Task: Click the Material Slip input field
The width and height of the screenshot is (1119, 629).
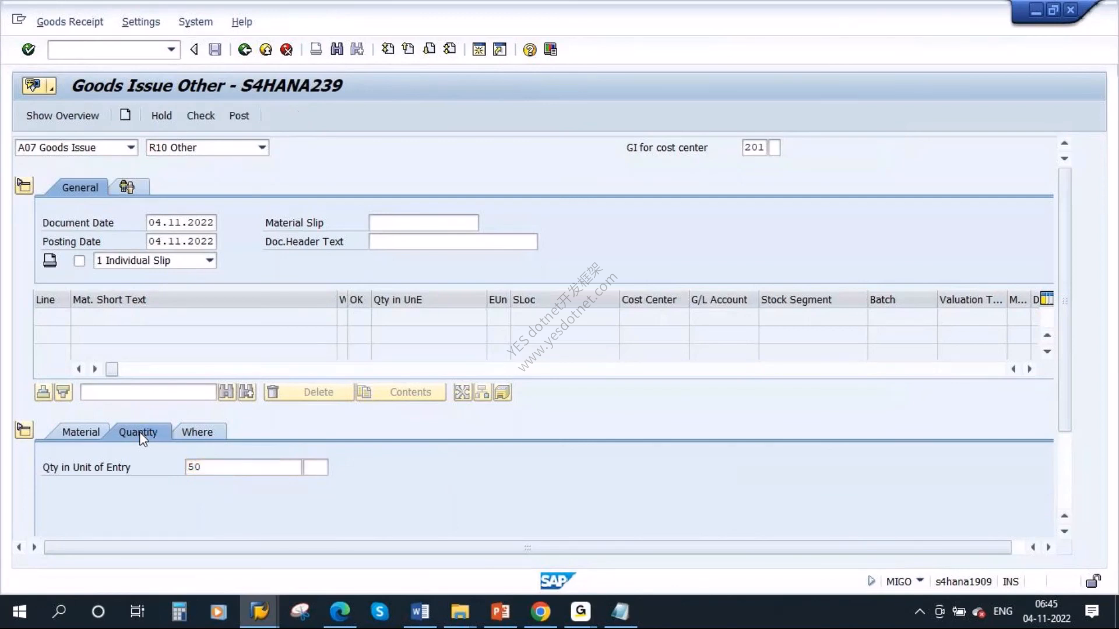Action: pos(424,222)
